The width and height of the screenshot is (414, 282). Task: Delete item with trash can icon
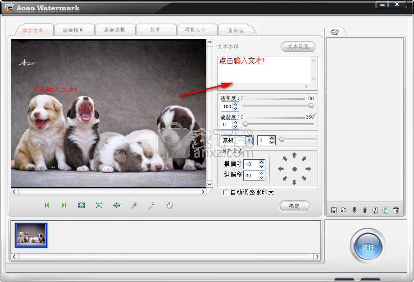(396, 210)
